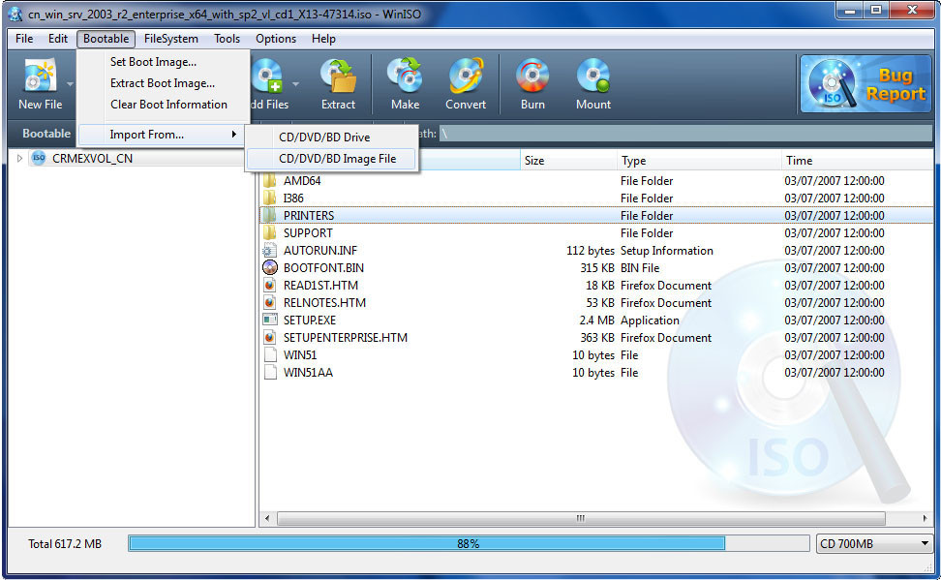Select the I386 folder
Viewport: 941px width, 580px height.
(x=293, y=198)
